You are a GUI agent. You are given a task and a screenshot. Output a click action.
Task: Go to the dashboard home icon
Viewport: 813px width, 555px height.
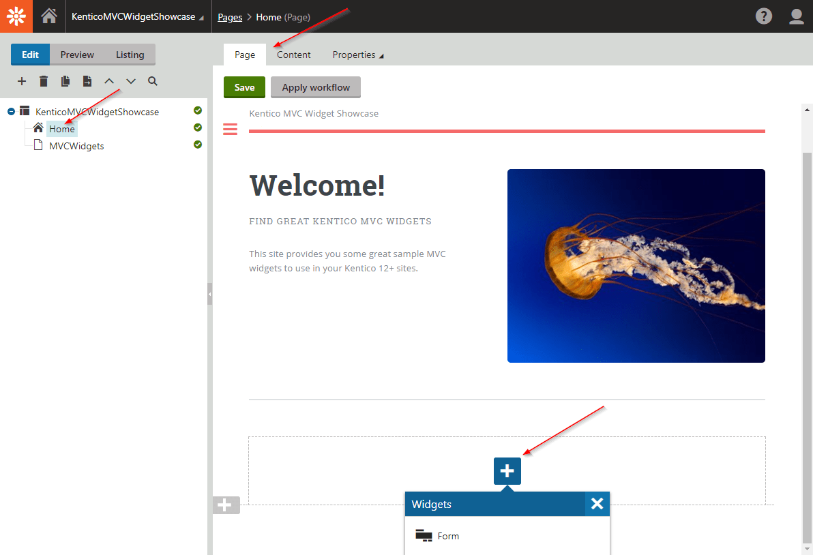click(49, 16)
